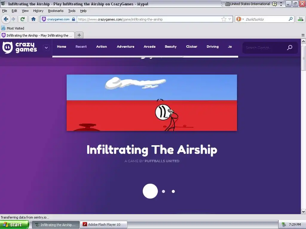Open the Bookmarks menu
306x229 pixels.
point(56,11)
